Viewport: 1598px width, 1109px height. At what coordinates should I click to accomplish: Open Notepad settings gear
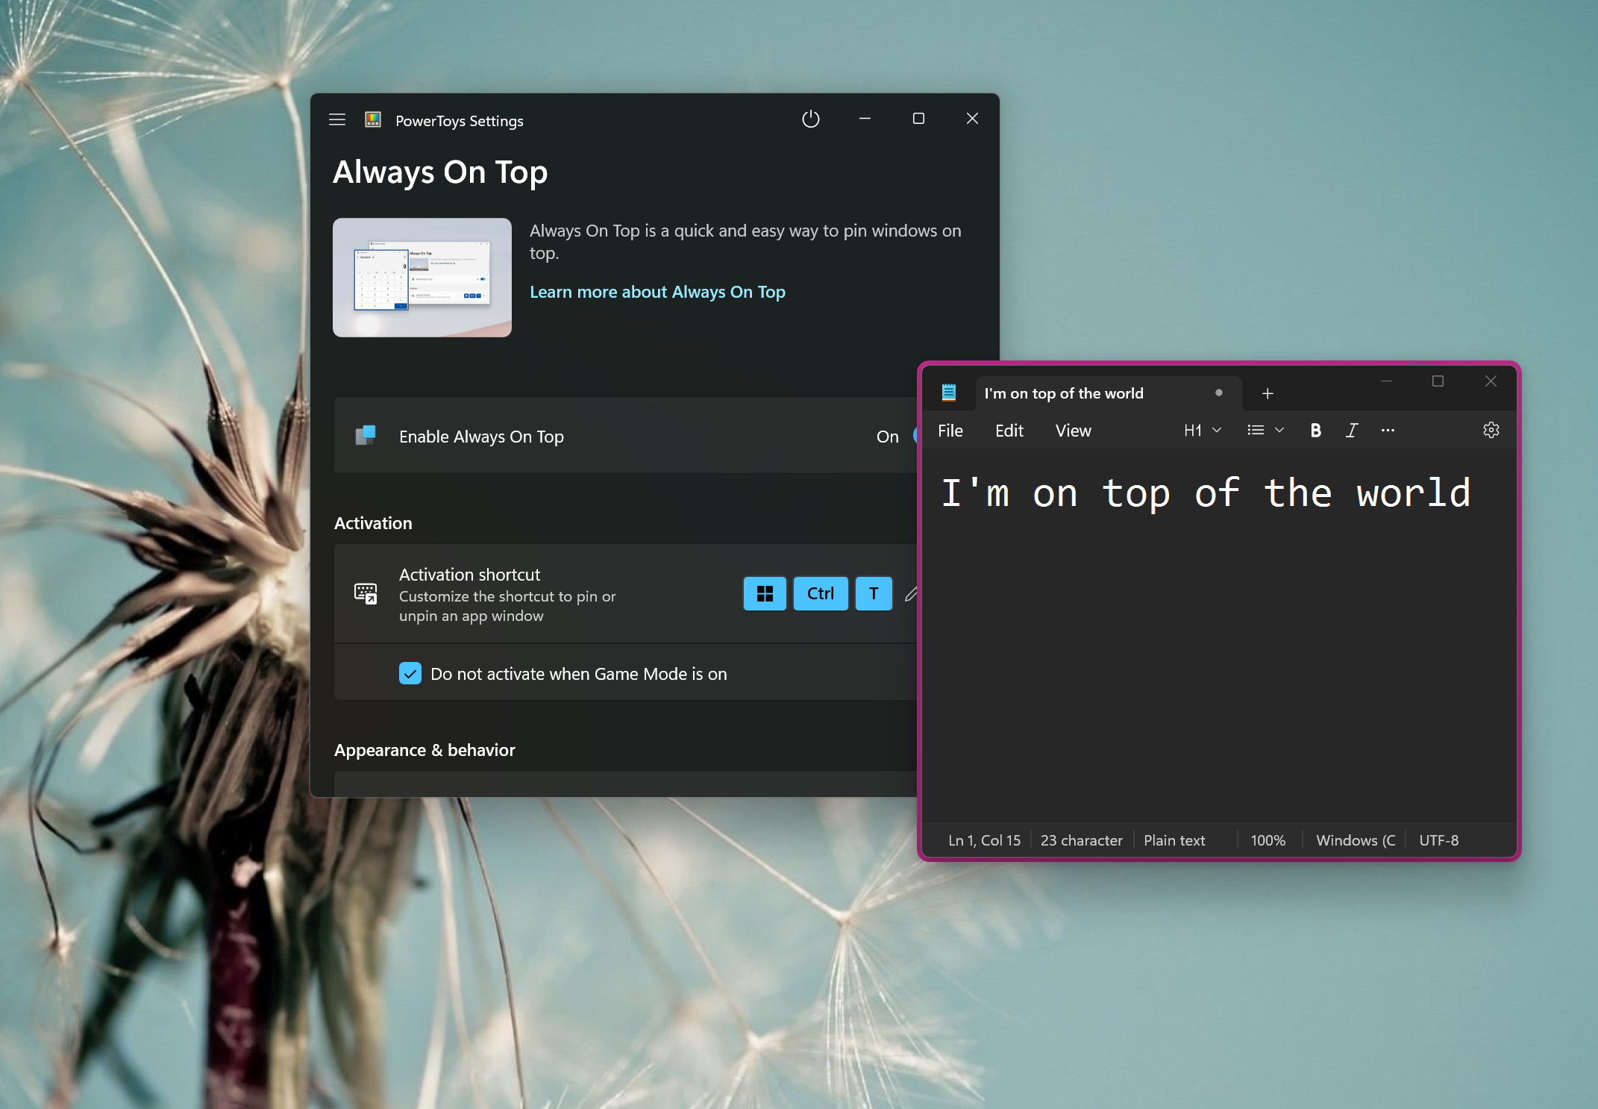click(1491, 431)
